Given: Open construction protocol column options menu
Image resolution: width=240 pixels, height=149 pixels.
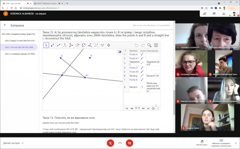Looking at the screenshot, I should 126,51.
